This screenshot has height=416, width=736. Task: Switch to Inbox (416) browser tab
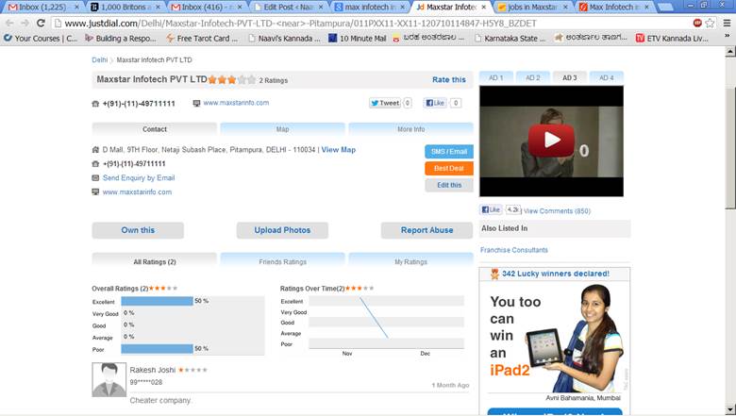206,7
